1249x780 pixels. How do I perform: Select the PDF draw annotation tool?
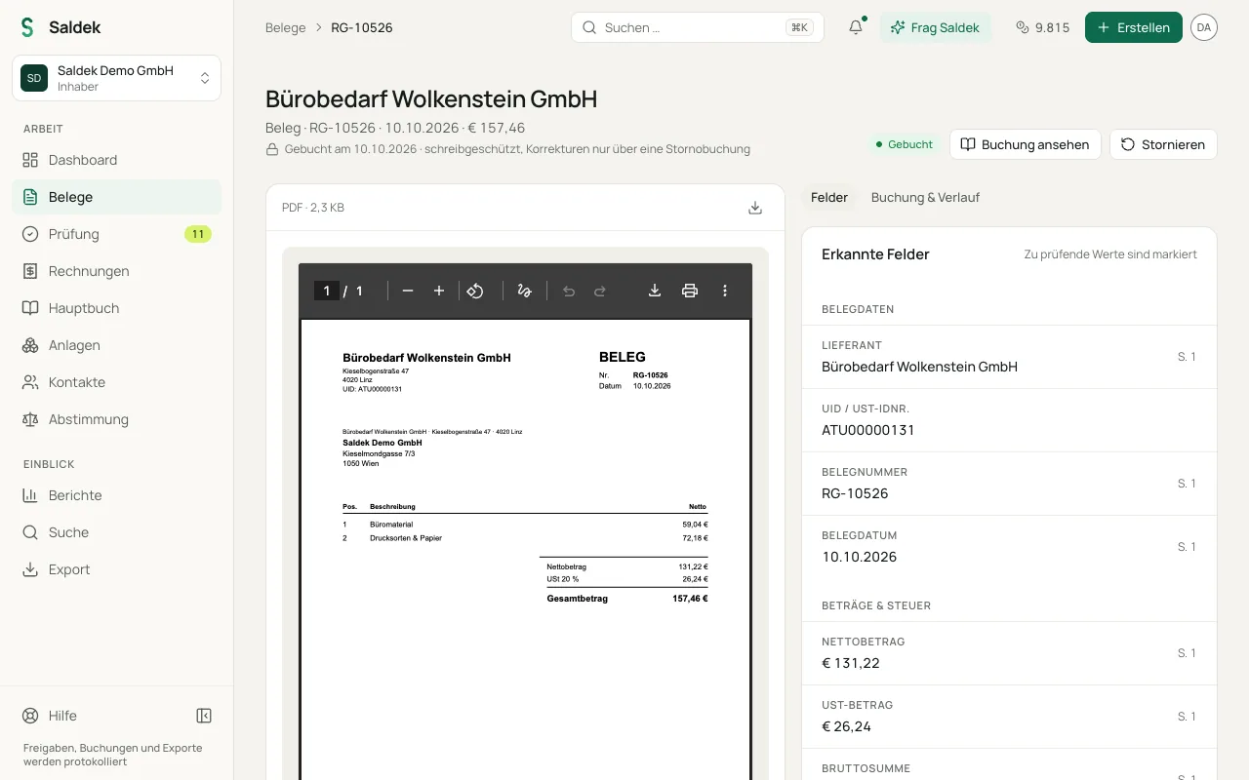524,291
